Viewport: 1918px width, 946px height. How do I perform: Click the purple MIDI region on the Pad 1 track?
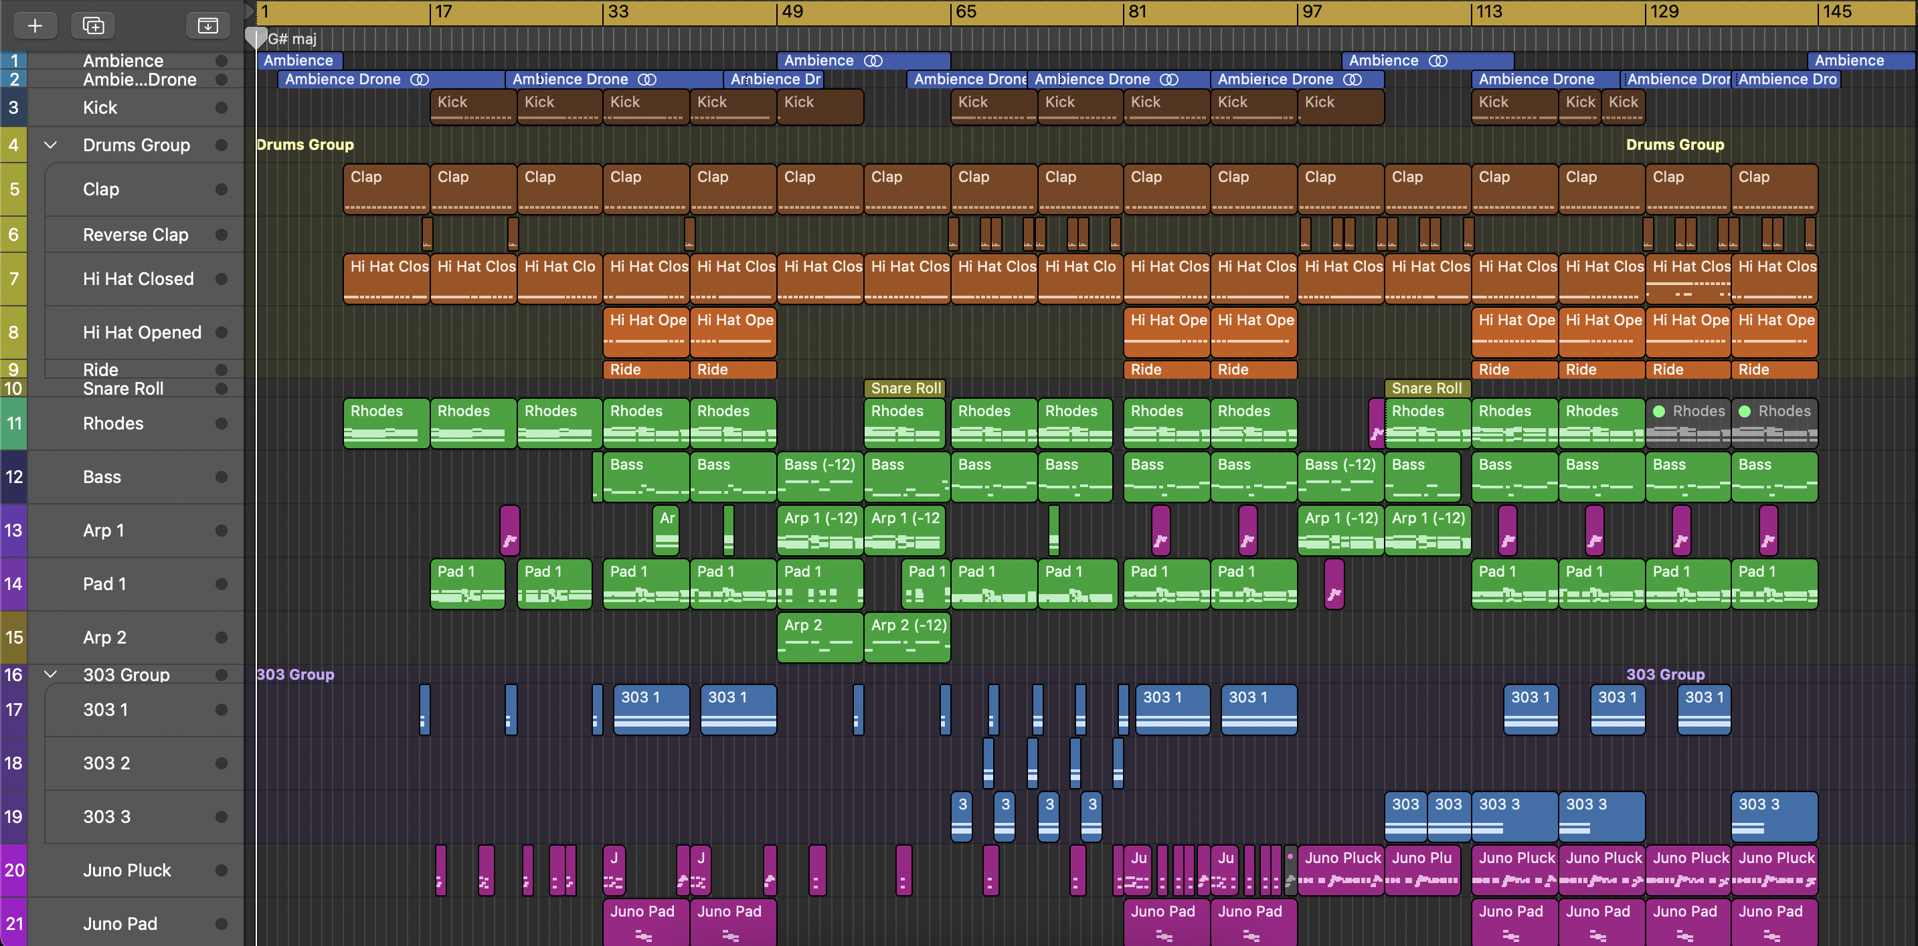(x=1334, y=583)
